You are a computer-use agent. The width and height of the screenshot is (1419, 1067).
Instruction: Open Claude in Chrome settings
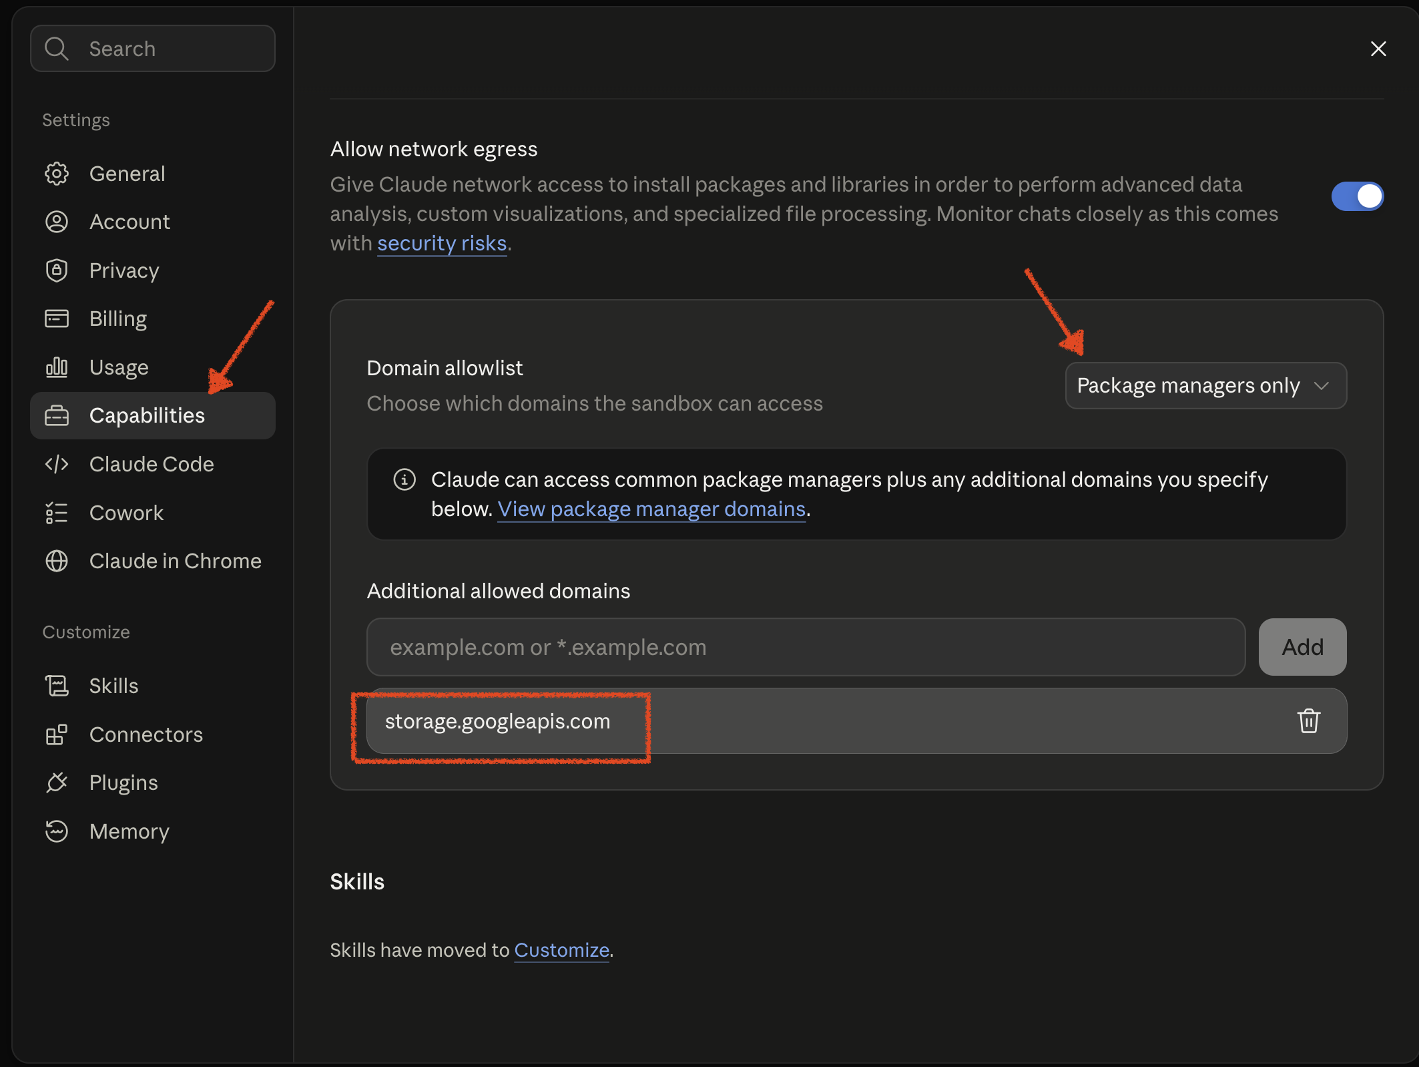click(153, 561)
